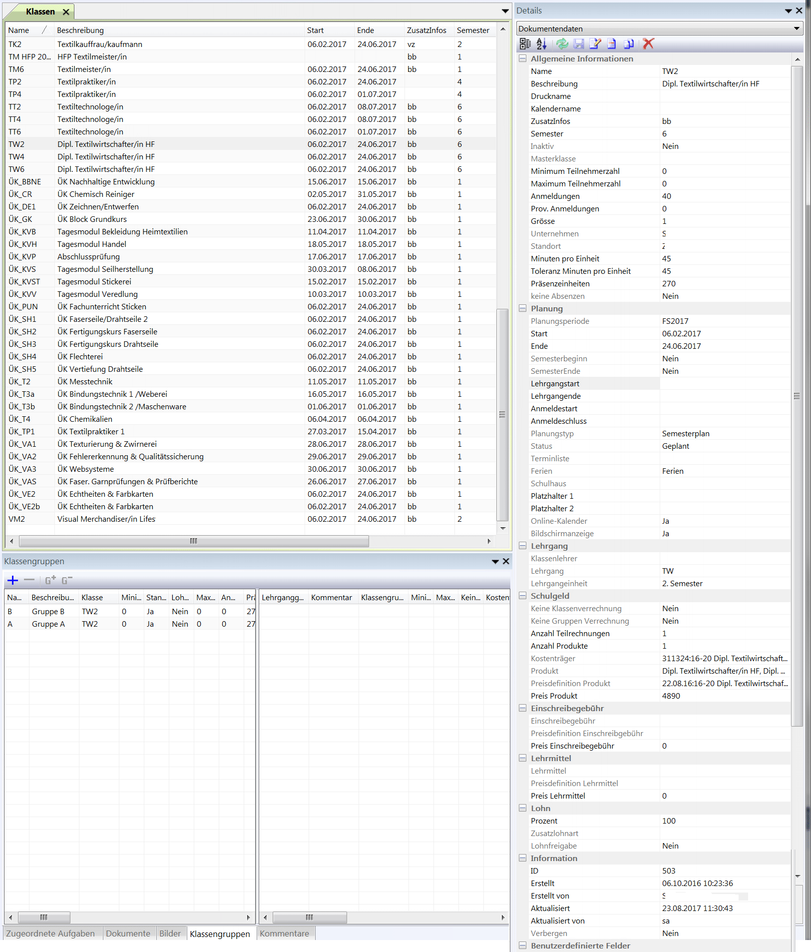Collapse the Planung section
The image size is (811, 952).
[523, 308]
